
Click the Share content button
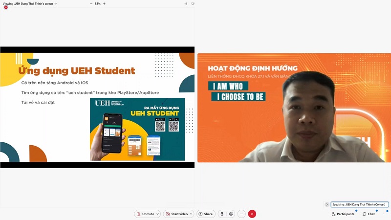[206, 214]
